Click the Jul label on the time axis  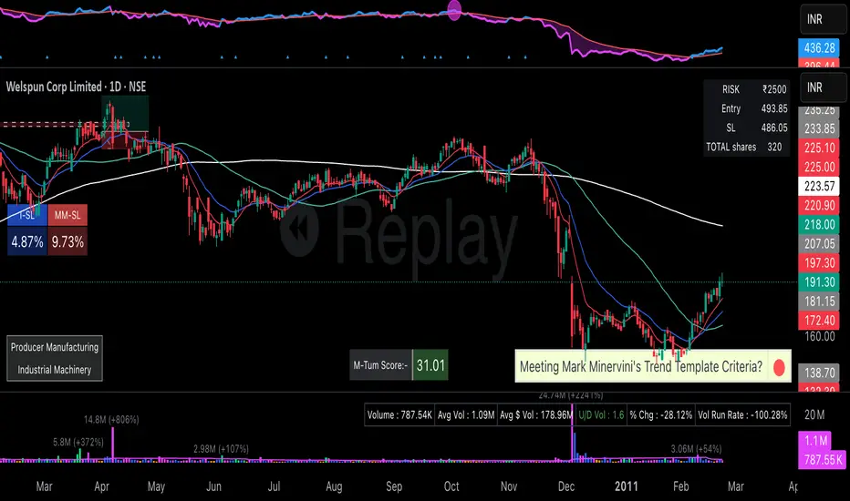[274, 486]
